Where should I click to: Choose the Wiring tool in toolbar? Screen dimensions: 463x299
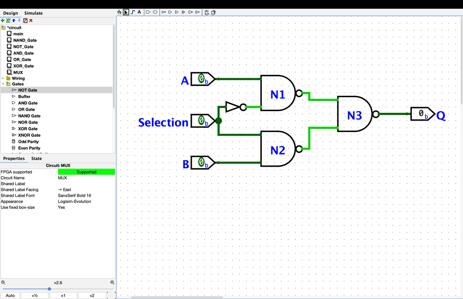point(132,12)
